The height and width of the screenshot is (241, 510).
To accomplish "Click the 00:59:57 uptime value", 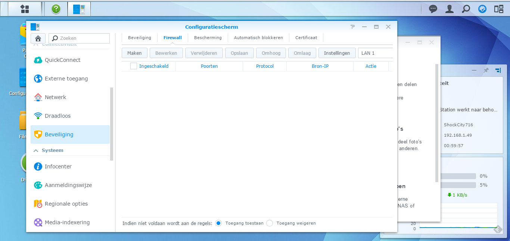I will coord(454,146).
